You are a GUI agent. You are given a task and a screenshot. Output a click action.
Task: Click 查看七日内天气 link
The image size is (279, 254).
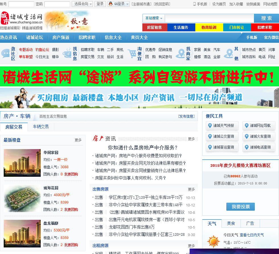pyautogui.click(x=252, y=235)
